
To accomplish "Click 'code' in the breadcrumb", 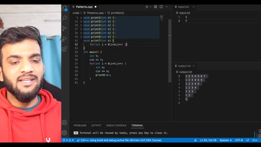I will tap(76, 13).
